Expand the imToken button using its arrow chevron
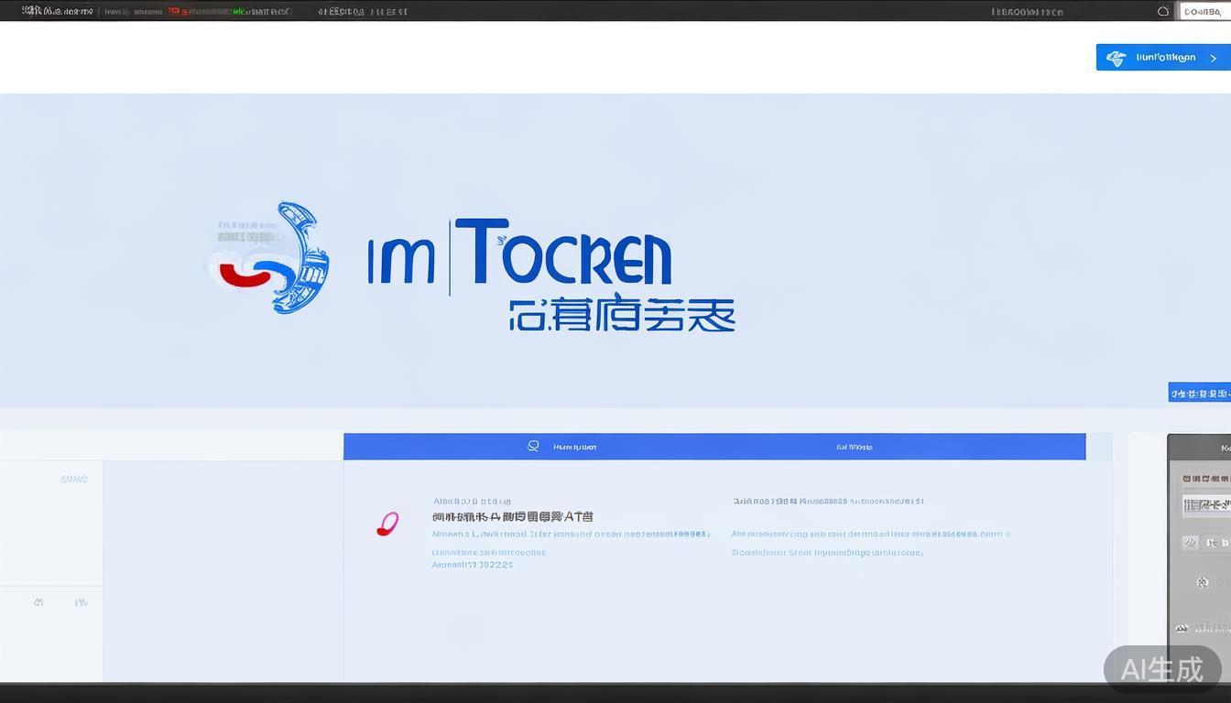 [1215, 57]
